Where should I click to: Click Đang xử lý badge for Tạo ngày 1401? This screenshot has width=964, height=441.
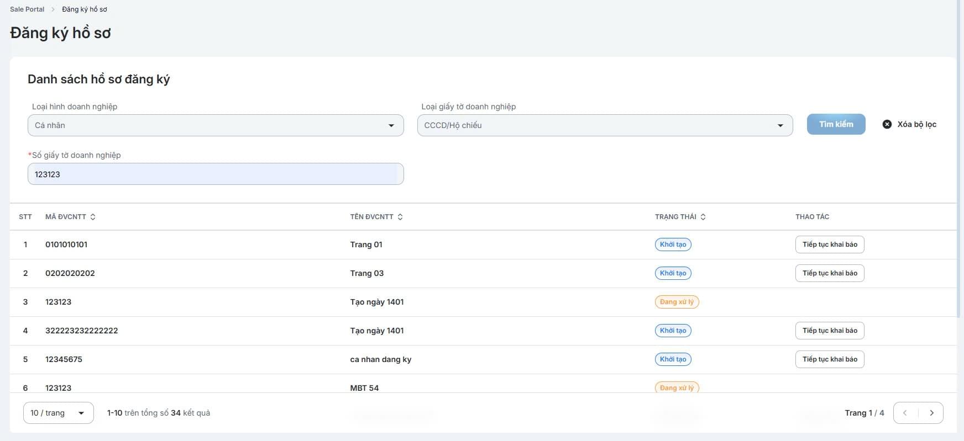click(677, 302)
